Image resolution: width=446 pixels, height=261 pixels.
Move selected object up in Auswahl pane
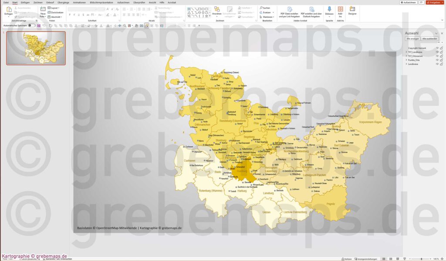438,42
